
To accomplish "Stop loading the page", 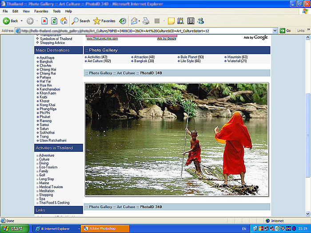I will coord(44,21).
